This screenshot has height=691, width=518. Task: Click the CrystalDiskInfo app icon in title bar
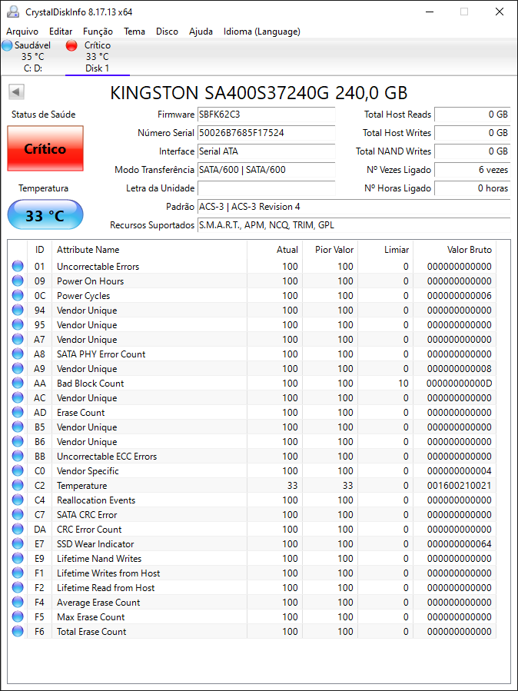tap(13, 12)
